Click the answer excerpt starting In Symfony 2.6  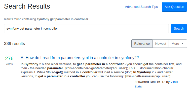point(101,70)
